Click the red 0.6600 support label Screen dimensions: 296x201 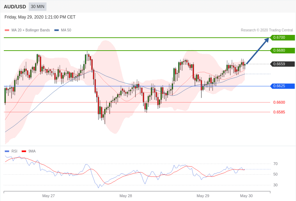pyautogui.click(x=279, y=102)
